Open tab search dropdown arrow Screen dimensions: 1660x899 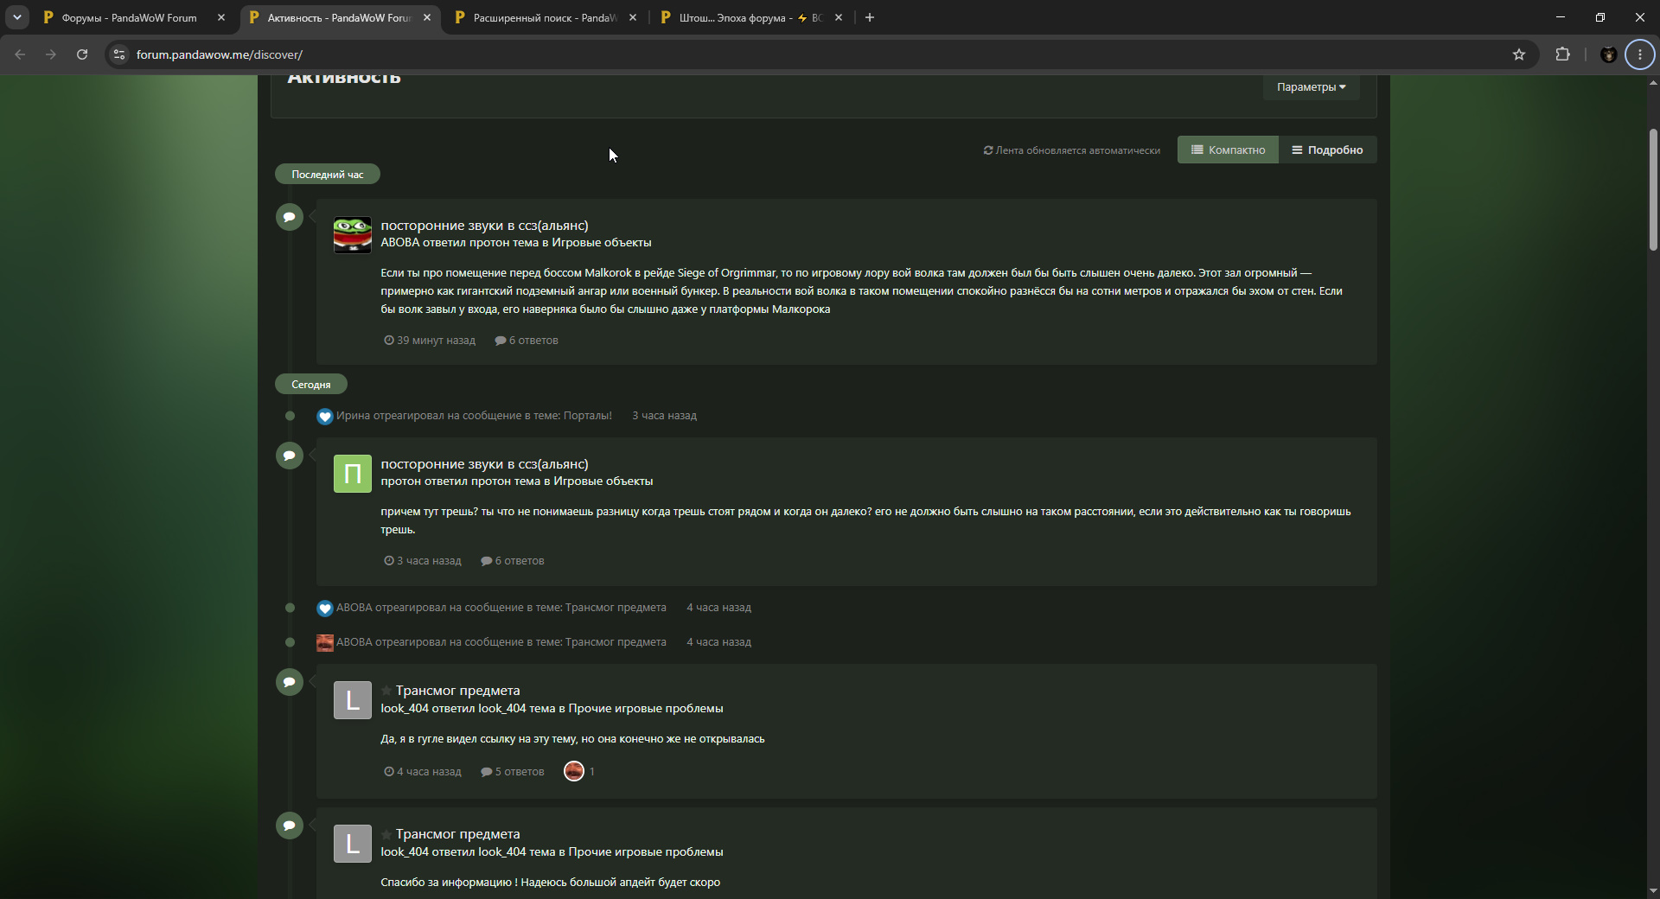[x=17, y=17]
